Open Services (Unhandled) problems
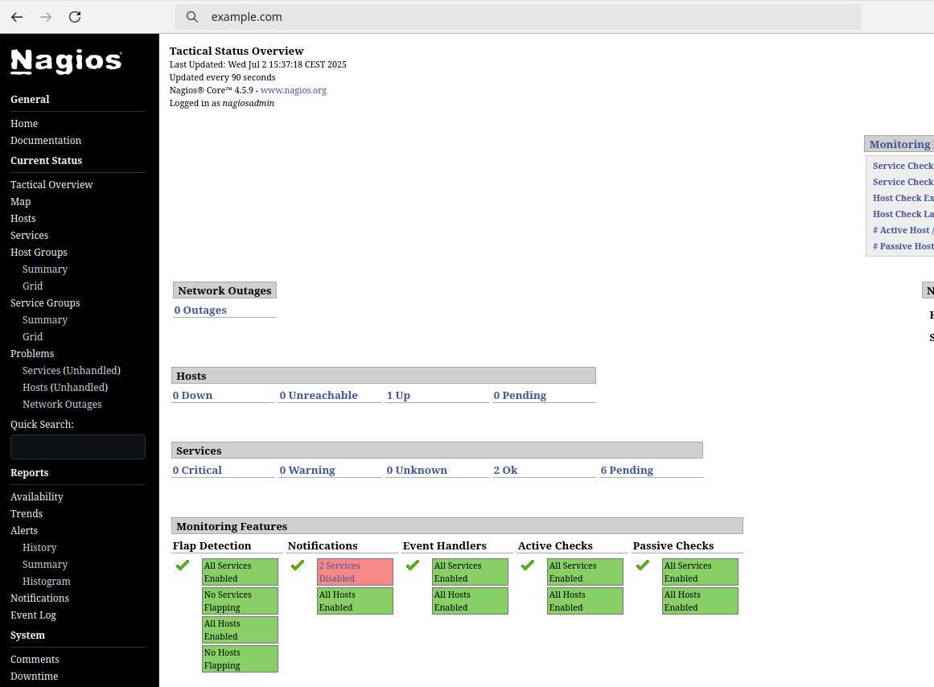934x687 pixels. [x=72, y=371]
